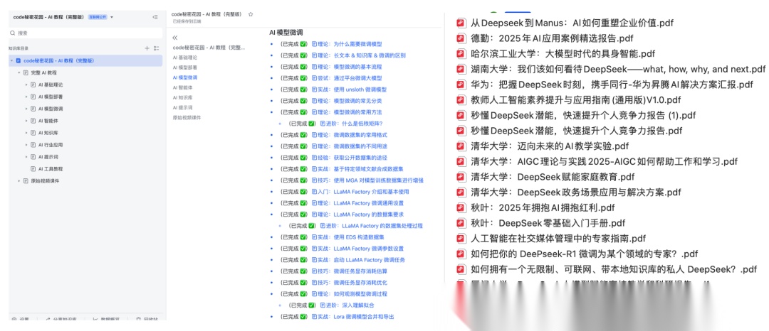Jump to AI 智能体 in the outline
769x331 pixels.
coord(182,87)
